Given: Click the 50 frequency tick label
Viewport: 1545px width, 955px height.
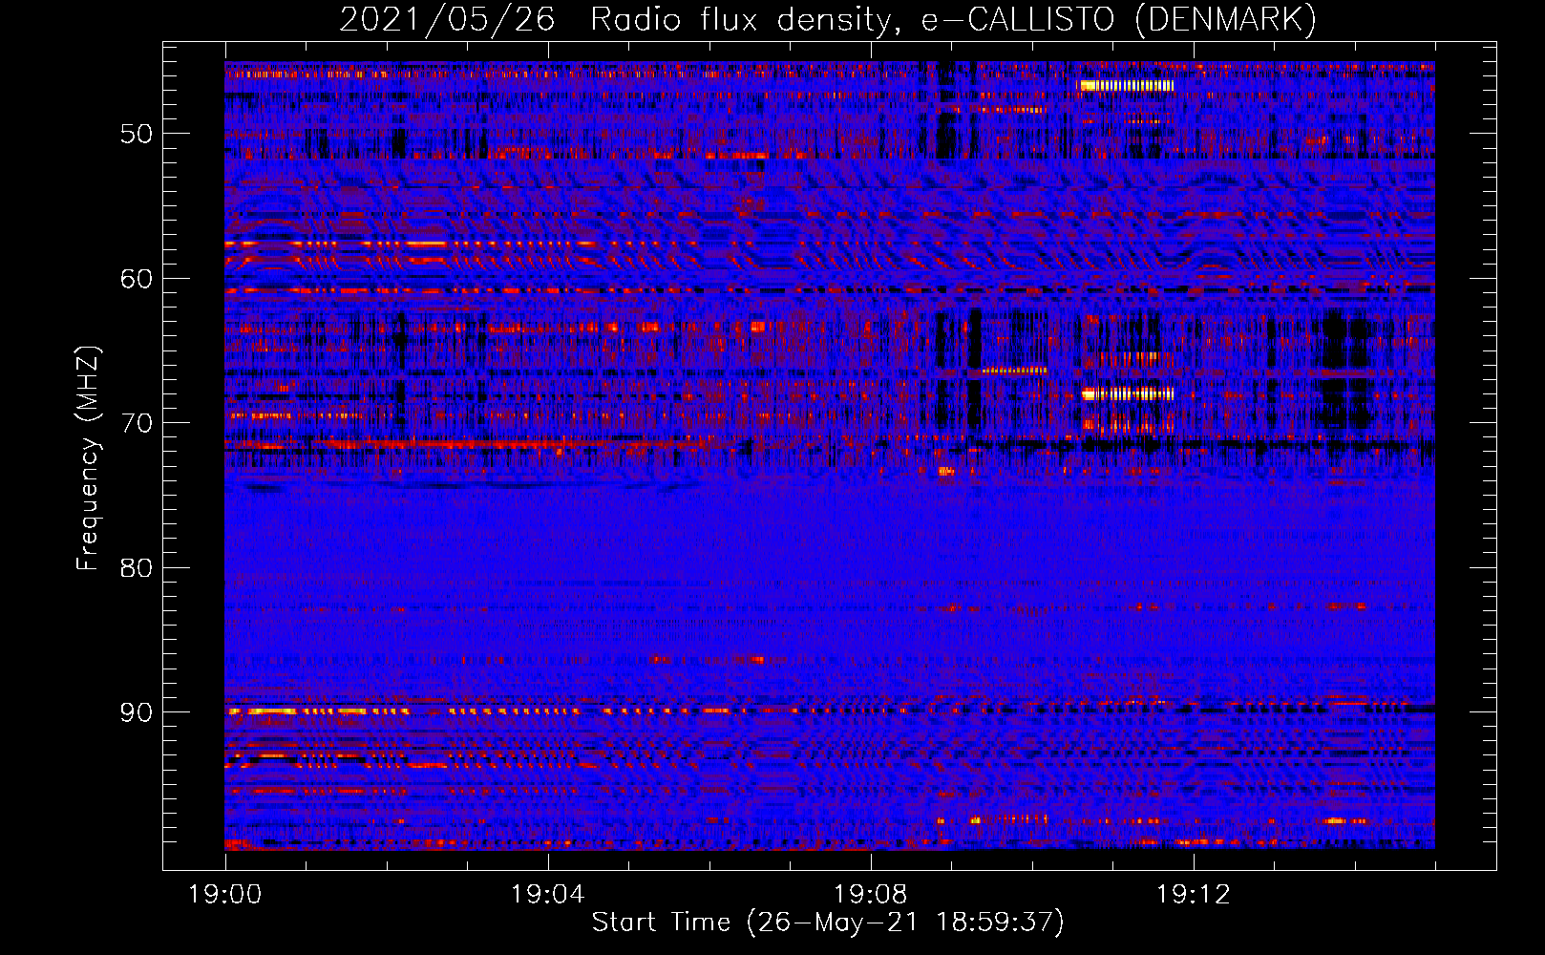Looking at the screenshot, I should 137,134.
